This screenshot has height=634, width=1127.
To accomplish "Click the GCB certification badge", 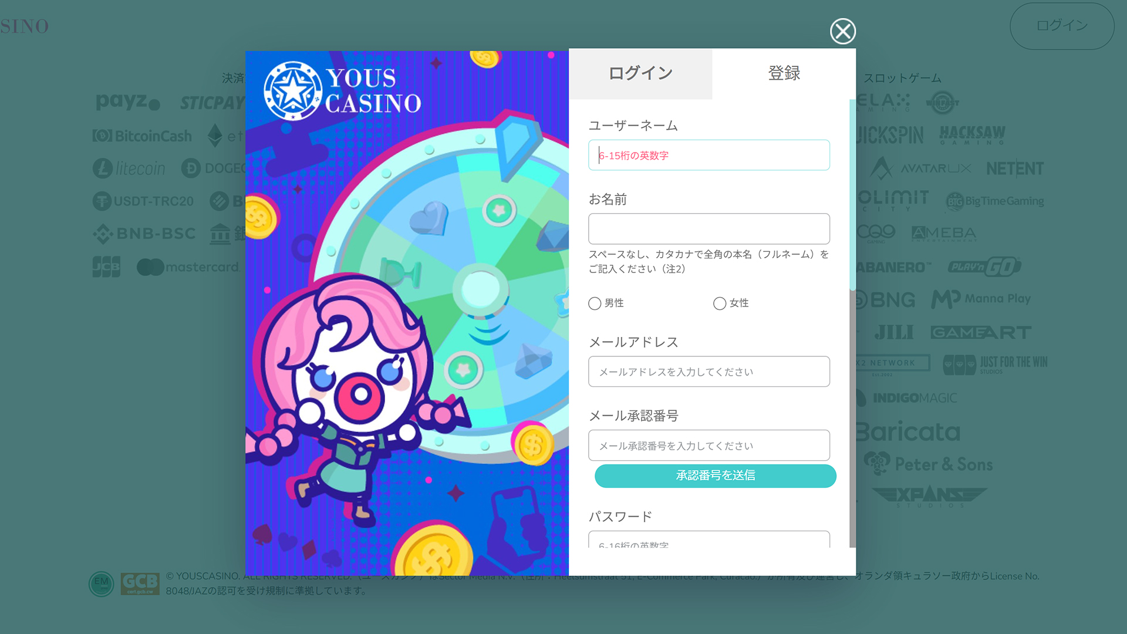I will pos(140,584).
